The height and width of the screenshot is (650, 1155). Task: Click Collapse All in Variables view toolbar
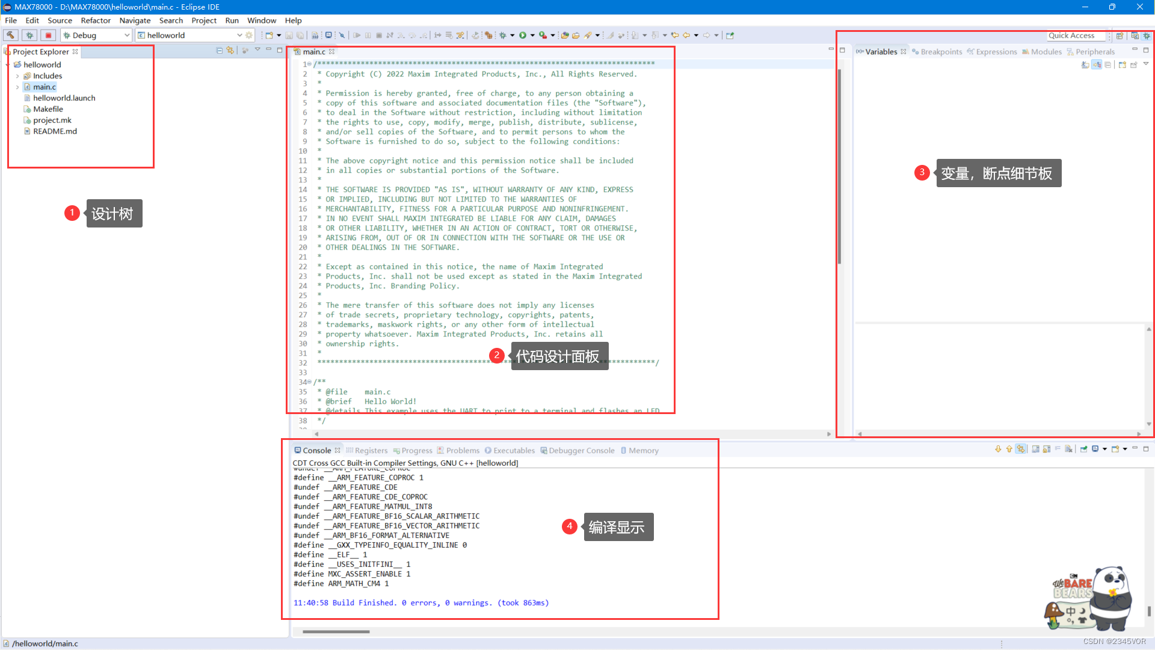pos(1107,64)
